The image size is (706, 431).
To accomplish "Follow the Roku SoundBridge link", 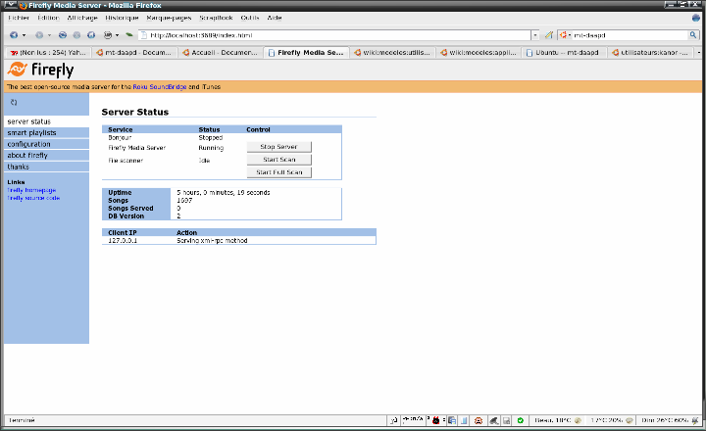I will coord(160,87).
